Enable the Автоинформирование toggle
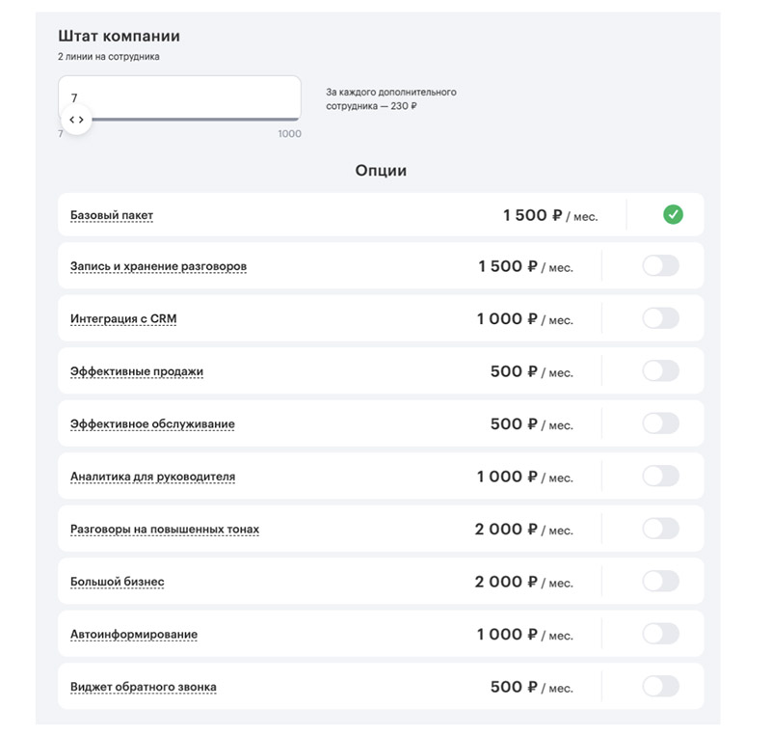771x736 pixels. pos(660,634)
